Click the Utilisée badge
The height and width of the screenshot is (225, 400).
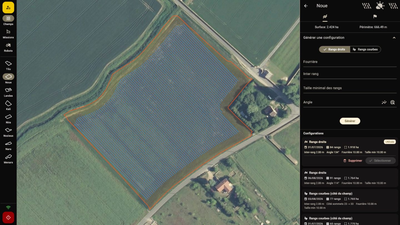(390, 142)
